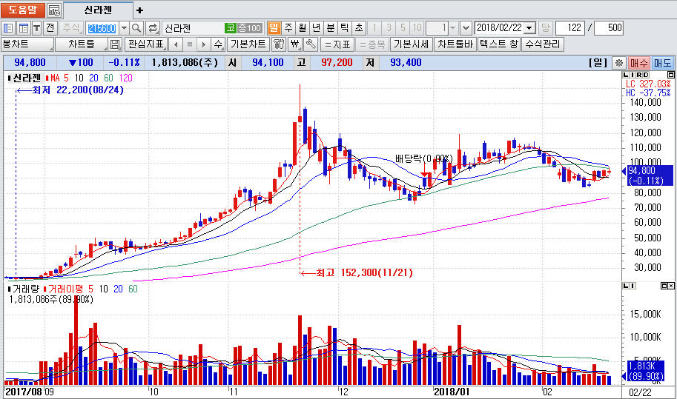
Task: Click the text tool T icon
Action: (36, 28)
